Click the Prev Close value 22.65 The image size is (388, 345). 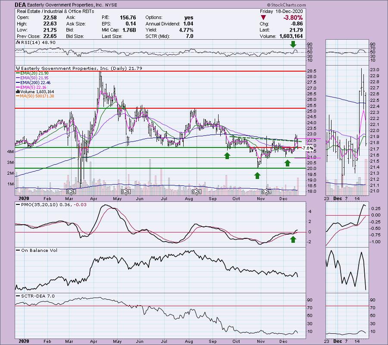click(x=50, y=36)
